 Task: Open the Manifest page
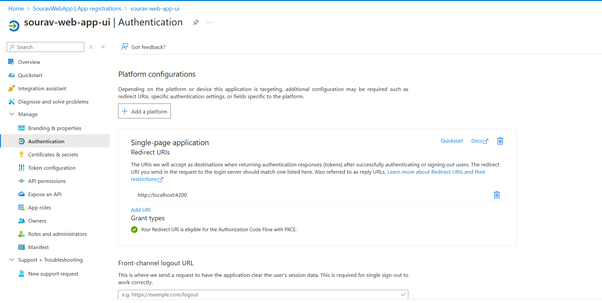38,247
